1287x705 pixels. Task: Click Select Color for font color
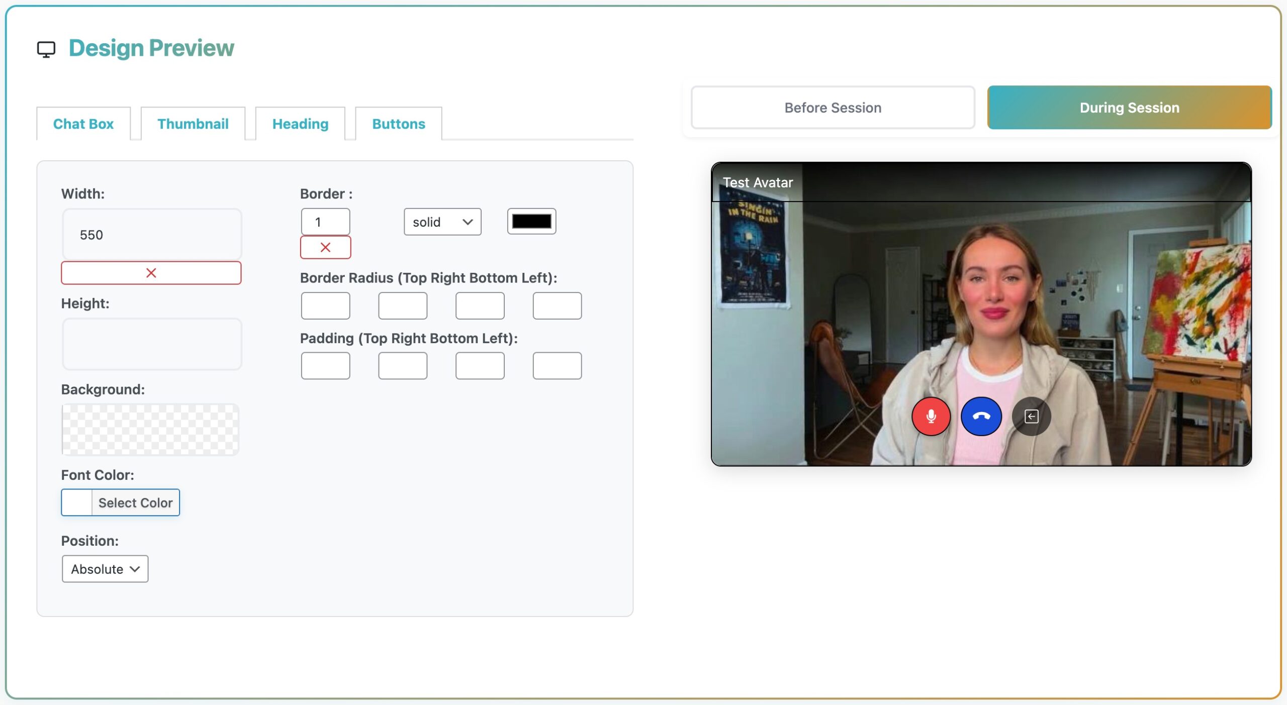point(135,502)
